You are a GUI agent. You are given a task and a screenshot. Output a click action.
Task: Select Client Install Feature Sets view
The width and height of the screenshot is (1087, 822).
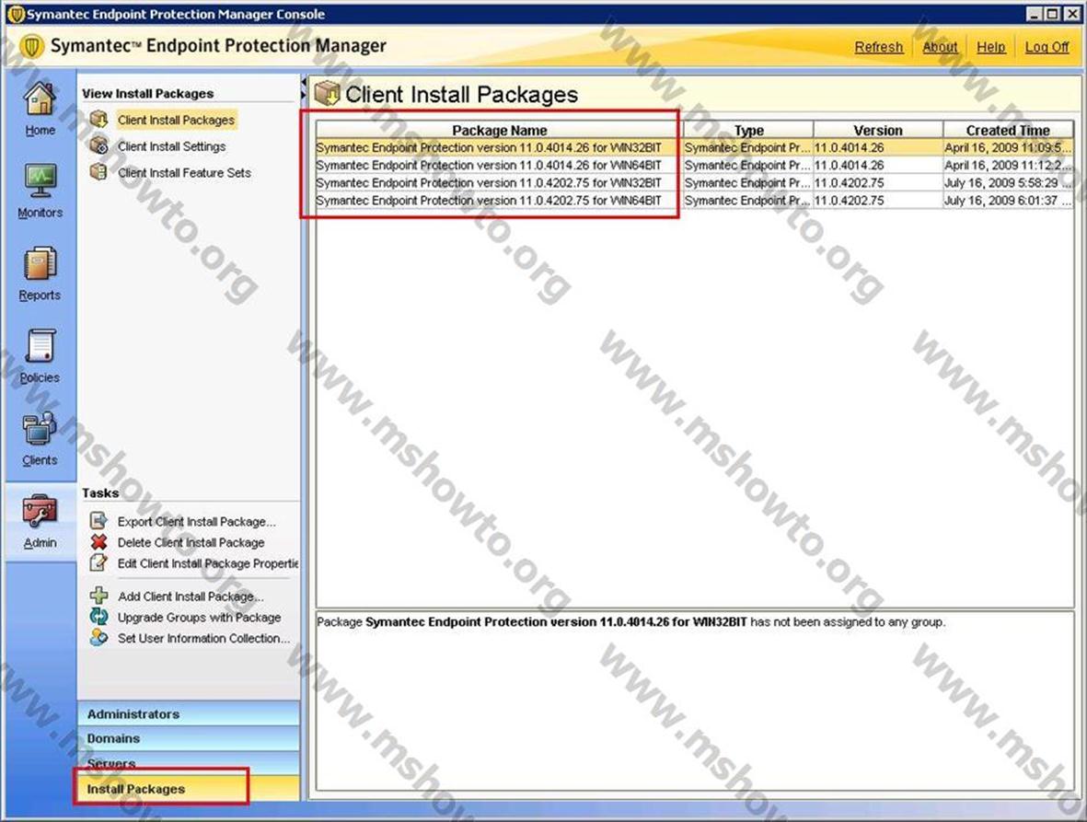184,172
